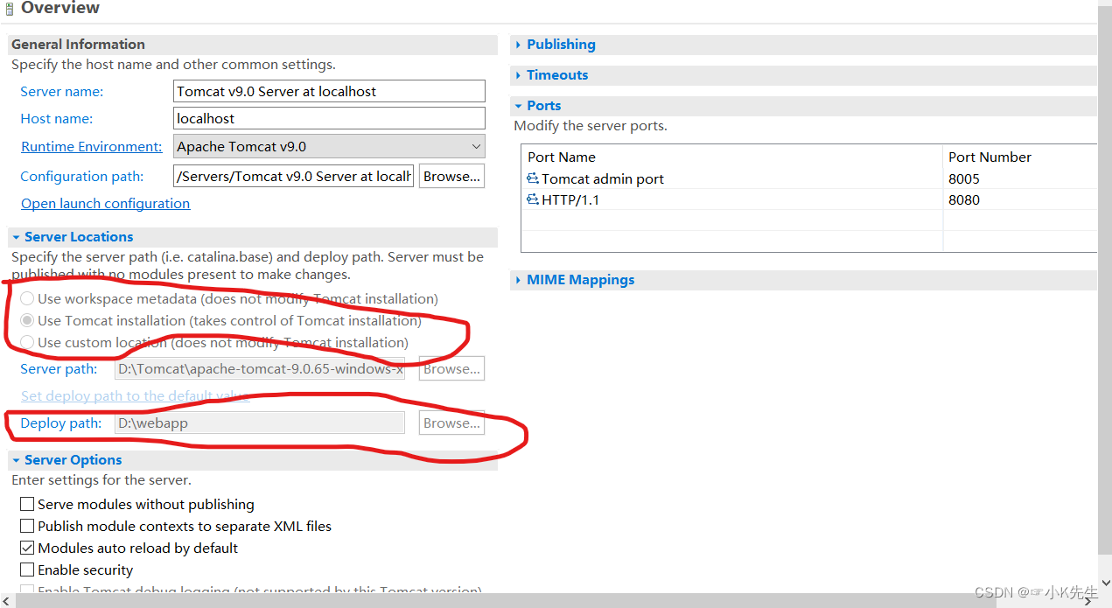The image size is (1112, 608).
Task: Click the Overview page header icon
Action: tap(10, 9)
